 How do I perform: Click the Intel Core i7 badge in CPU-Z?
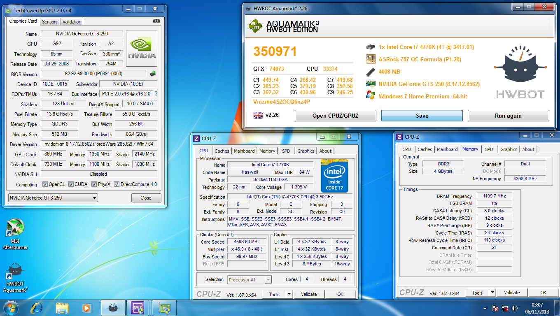334,176
